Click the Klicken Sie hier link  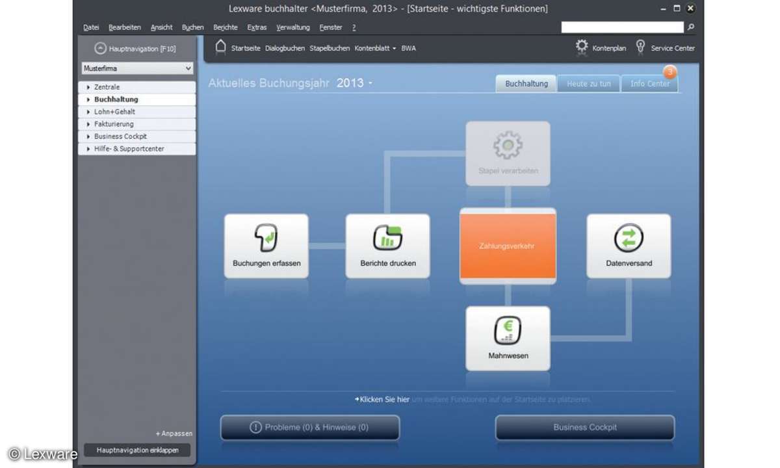click(382, 399)
